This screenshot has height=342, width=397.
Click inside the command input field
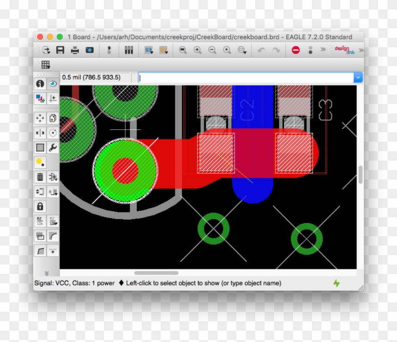click(x=236, y=77)
